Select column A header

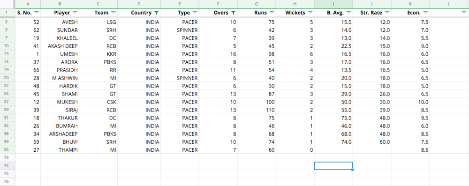click(x=28, y=4)
